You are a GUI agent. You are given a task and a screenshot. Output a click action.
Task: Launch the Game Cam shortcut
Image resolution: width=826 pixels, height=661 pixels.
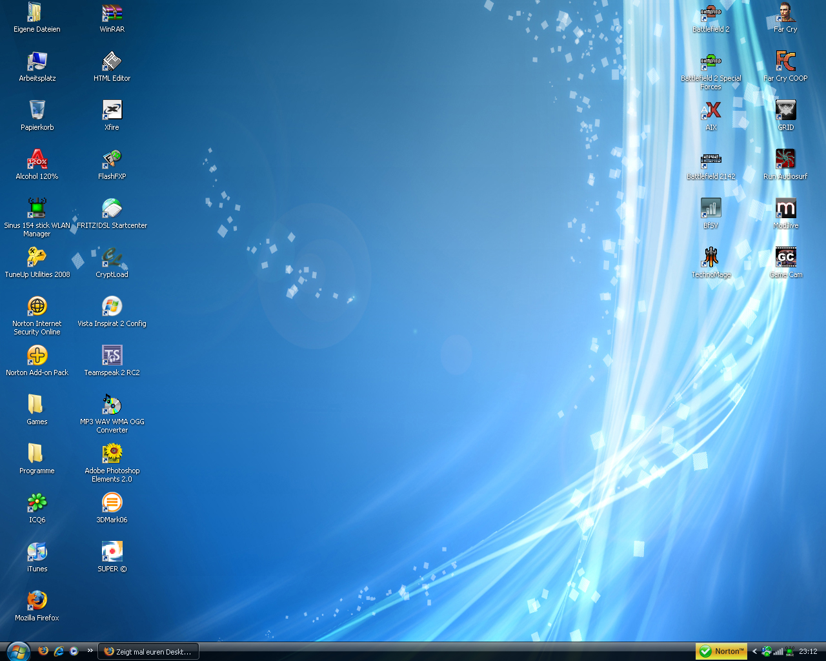click(x=785, y=258)
